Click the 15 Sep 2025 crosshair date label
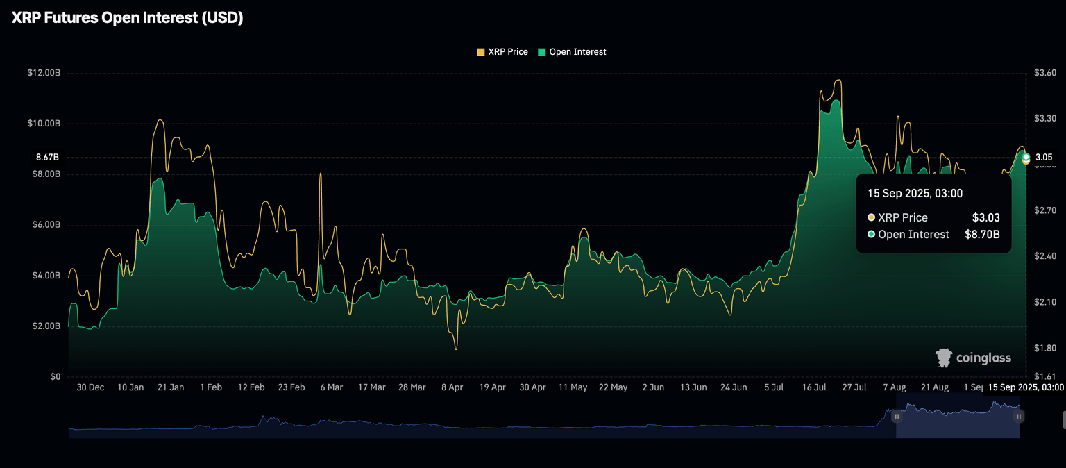The width and height of the screenshot is (1066, 468). 1025,387
